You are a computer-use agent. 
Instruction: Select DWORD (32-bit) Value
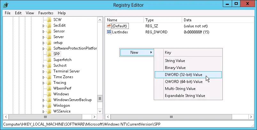click(x=188, y=75)
